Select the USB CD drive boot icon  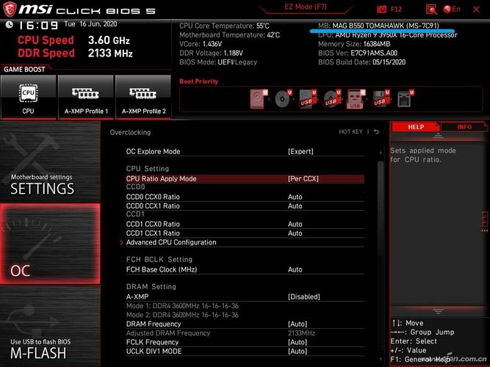pos(331,98)
